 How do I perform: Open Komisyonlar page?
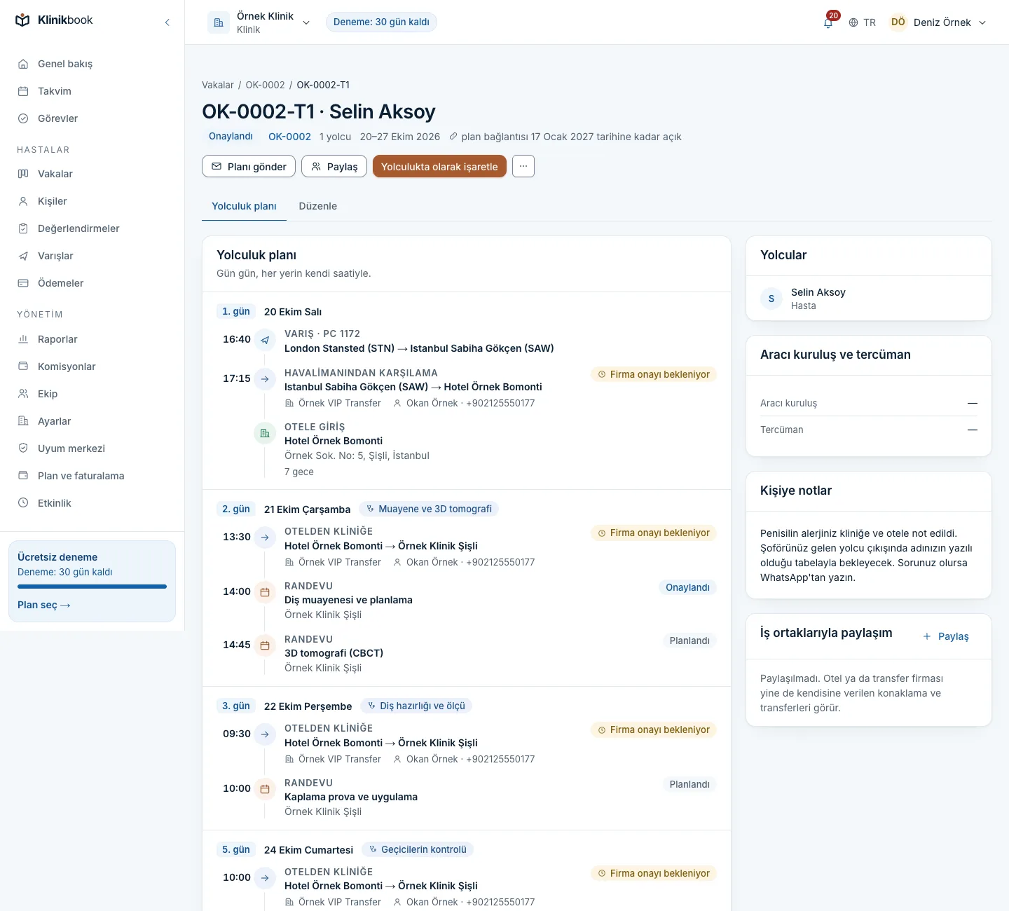[x=92, y=367]
